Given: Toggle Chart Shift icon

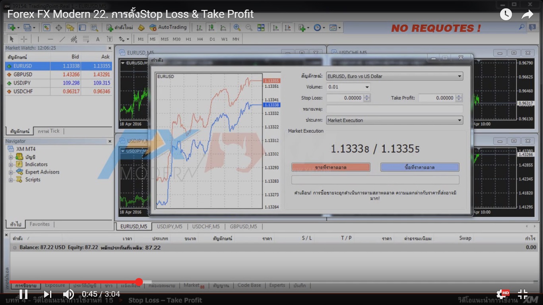Looking at the screenshot, I should [x=287, y=27].
